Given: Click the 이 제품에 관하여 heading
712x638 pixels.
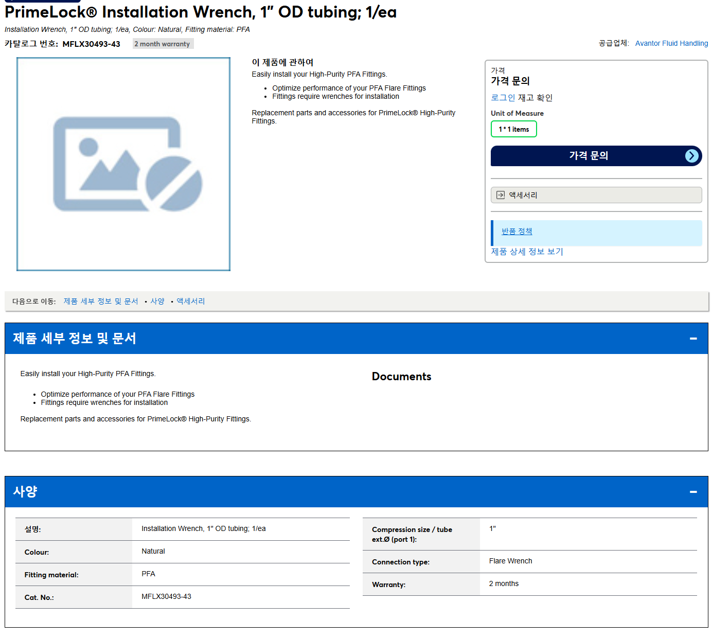Looking at the screenshot, I should tap(282, 62).
